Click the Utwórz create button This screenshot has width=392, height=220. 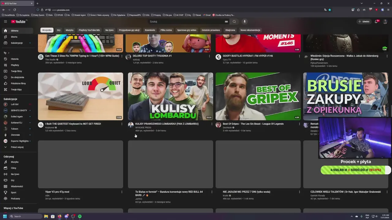coord(364,21)
